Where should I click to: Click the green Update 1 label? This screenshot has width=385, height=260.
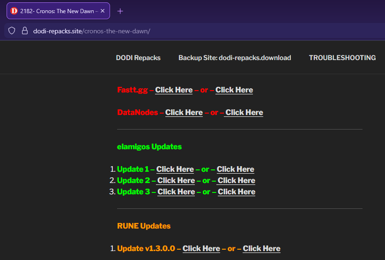[133, 169]
